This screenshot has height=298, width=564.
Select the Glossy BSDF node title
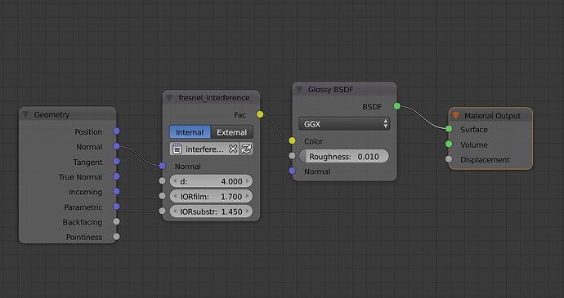[x=330, y=90]
